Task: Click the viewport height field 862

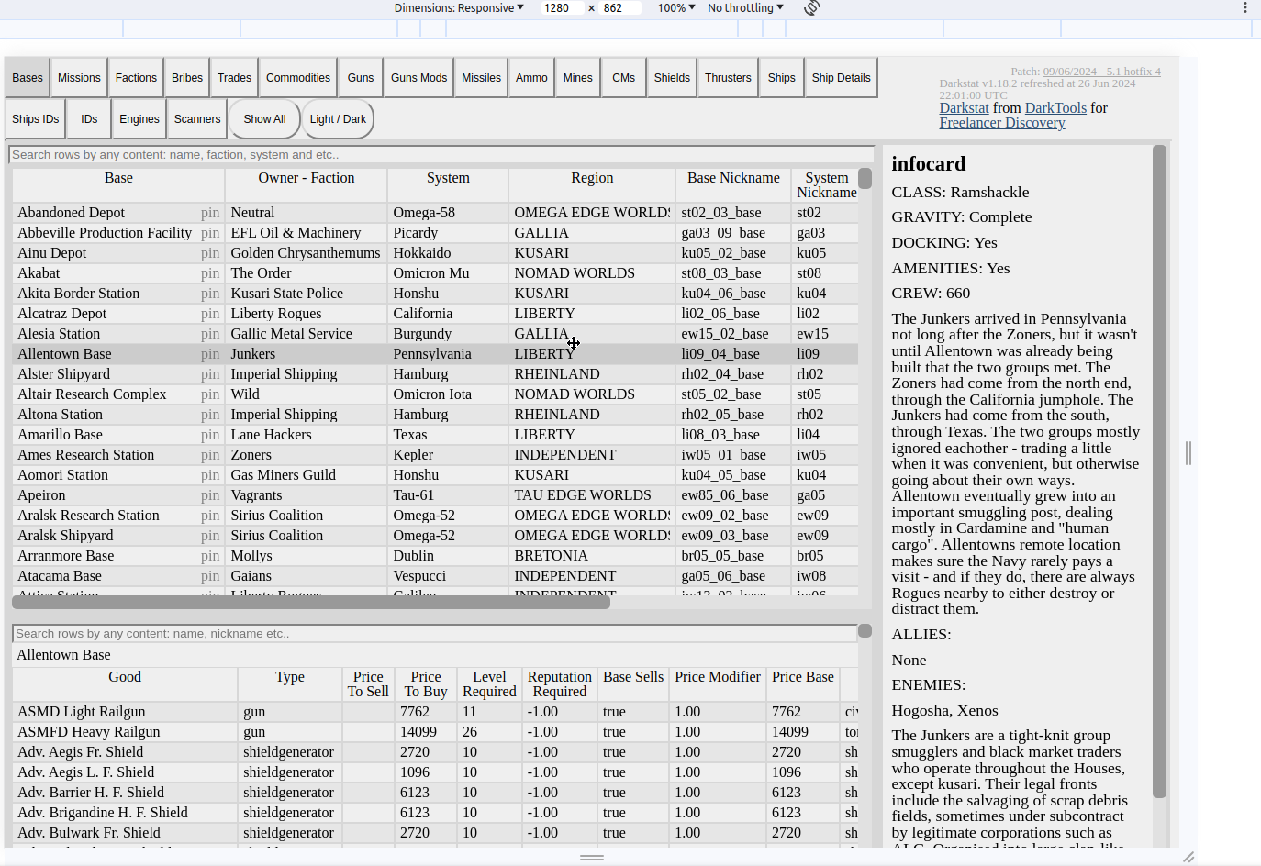Action: point(619,7)
